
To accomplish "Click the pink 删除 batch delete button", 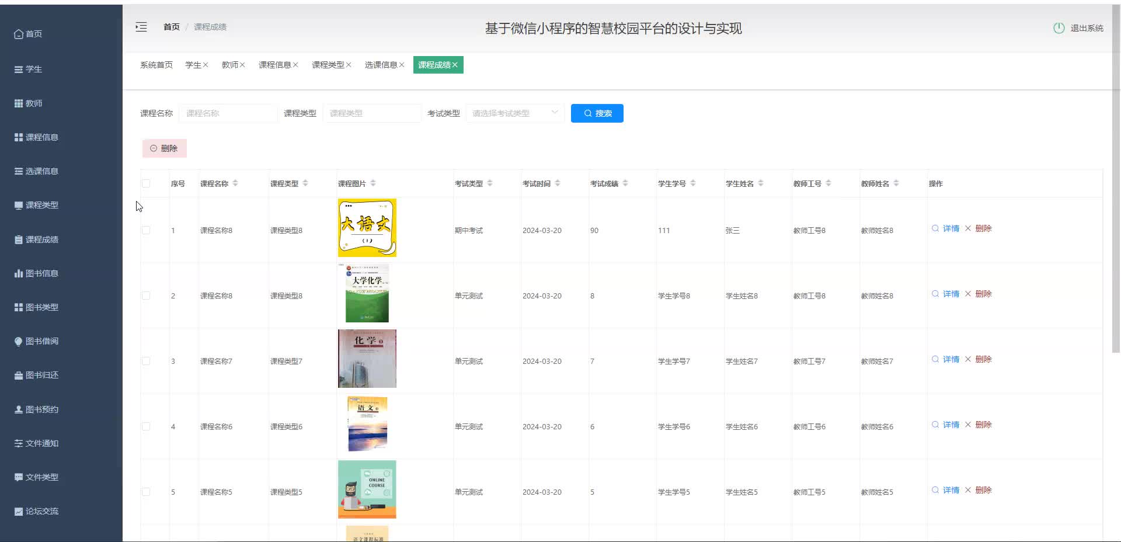I will [165, 148].
